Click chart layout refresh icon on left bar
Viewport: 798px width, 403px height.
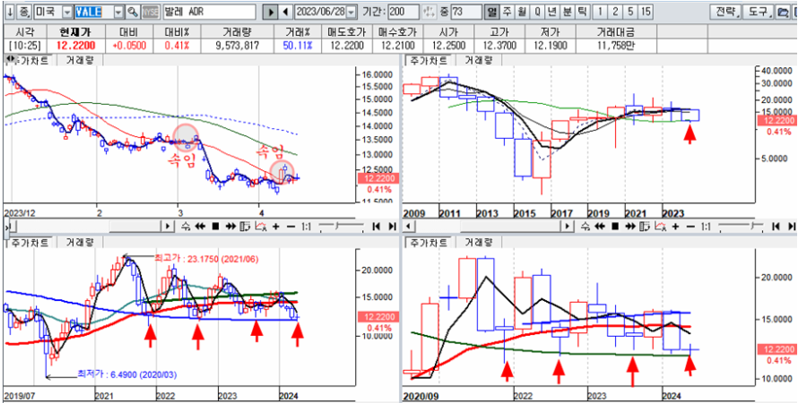tap(246, 227)
